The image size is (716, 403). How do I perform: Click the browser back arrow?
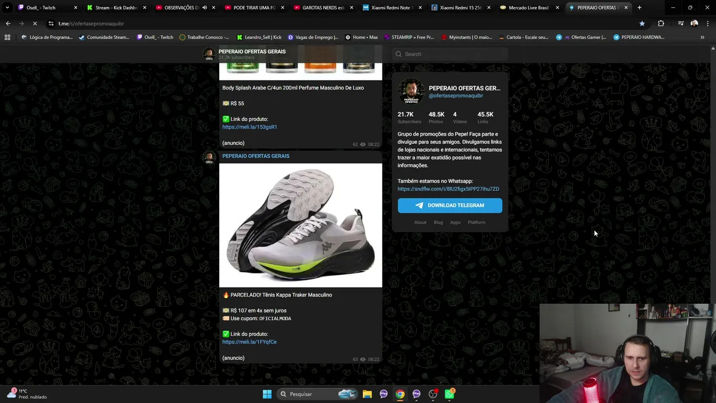(8, 24)
